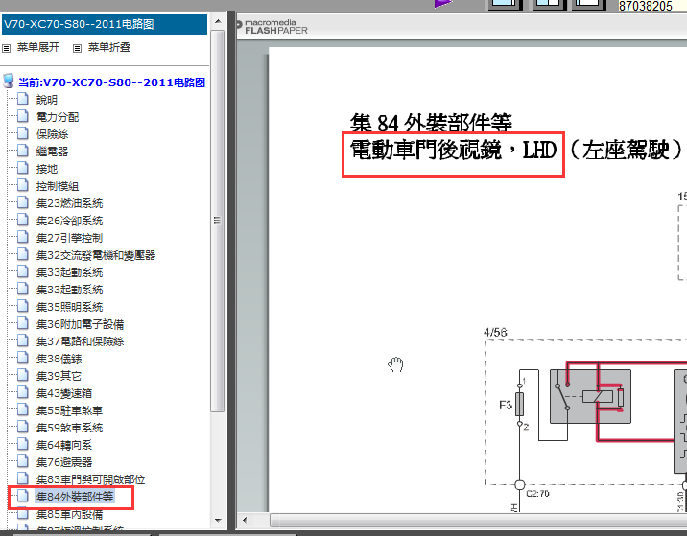Image resolution: width=687 pixels, height=536 pixels.
Task: Open the 集32交流發電機和變壓器 entry
Action: 96,255
